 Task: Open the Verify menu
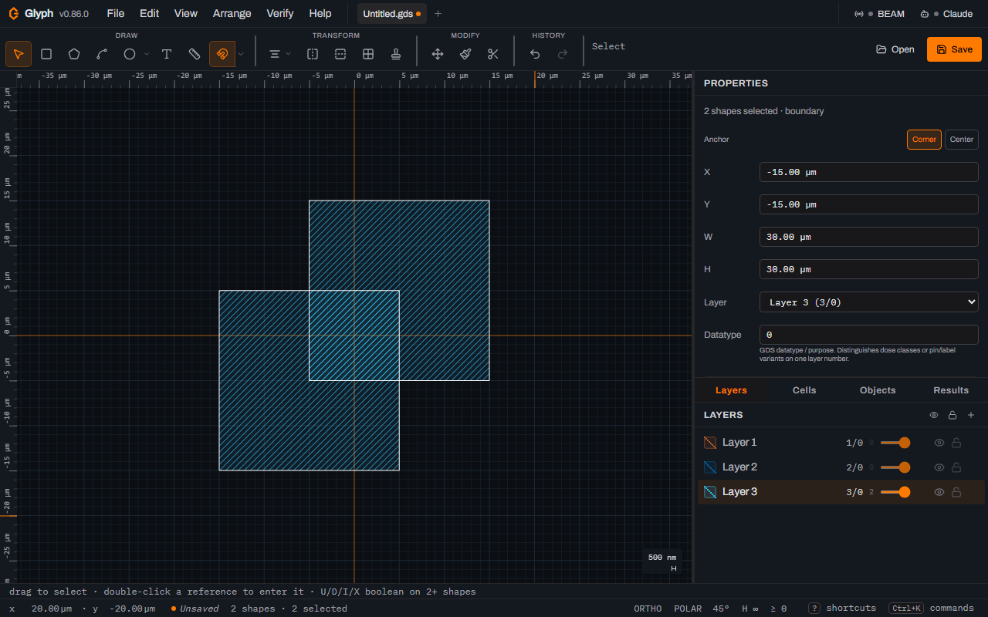tap(280, 14)
